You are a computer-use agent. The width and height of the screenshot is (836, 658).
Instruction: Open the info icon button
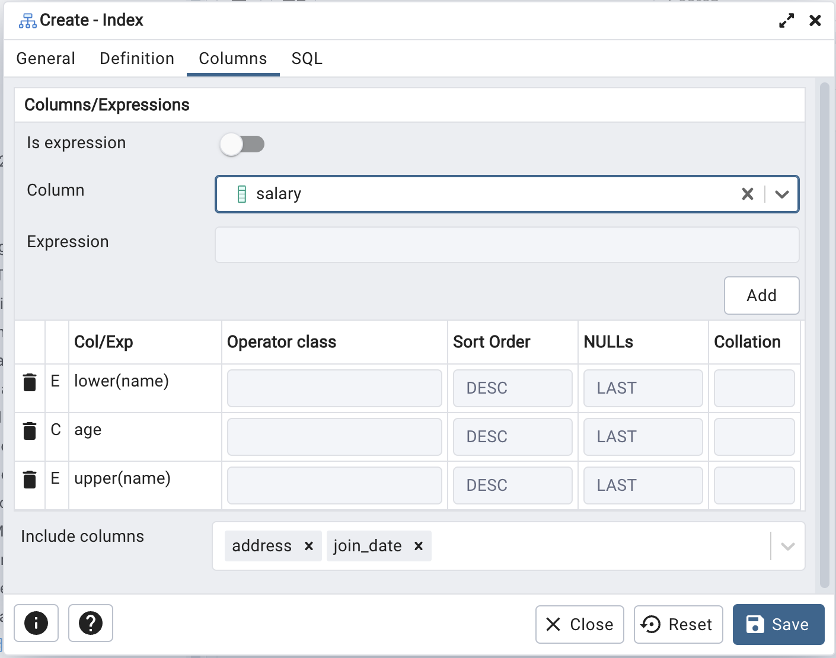36,623
